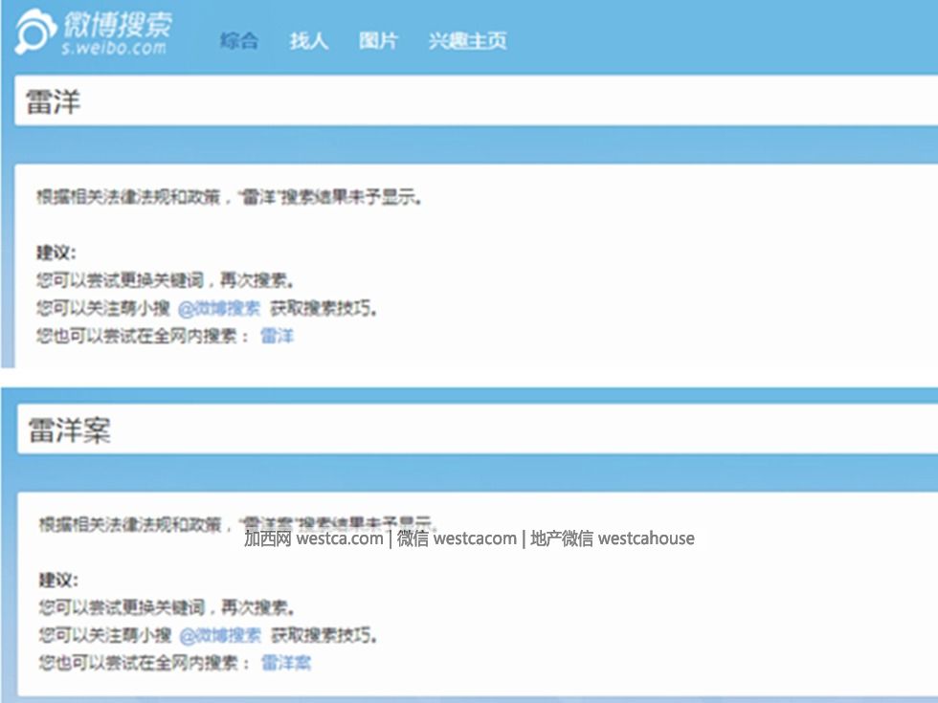Click 您可以尝试更换关键词 line in 雷洋 panel
This screenshot has width=938, height=703.
tap(165, 279)
